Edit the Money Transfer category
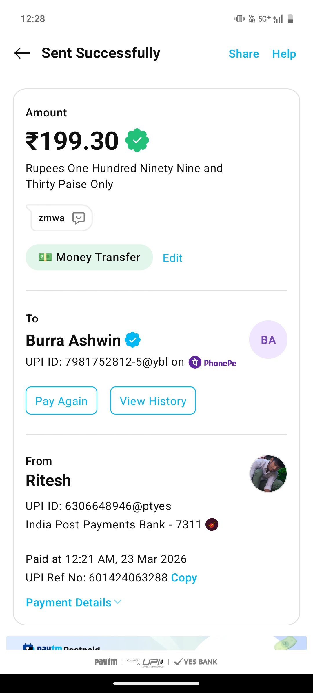This screenshot has width=313, height=693. coord(172,258)
